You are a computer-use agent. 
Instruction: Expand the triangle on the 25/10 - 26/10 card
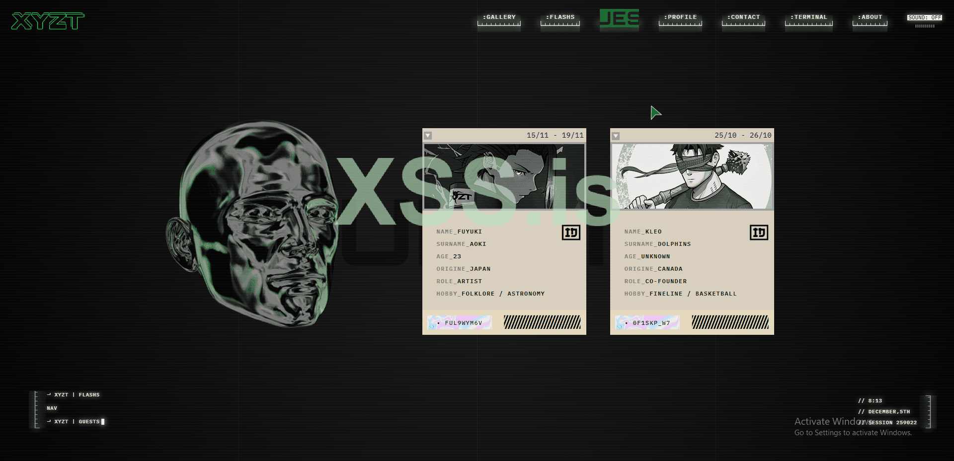pos(616,136)
